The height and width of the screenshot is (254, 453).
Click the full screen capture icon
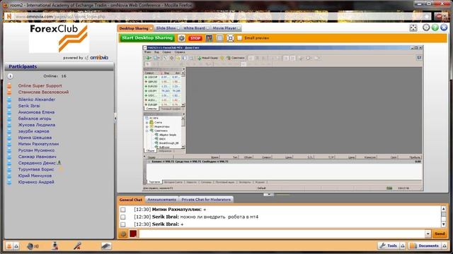(x=230, y=38)
